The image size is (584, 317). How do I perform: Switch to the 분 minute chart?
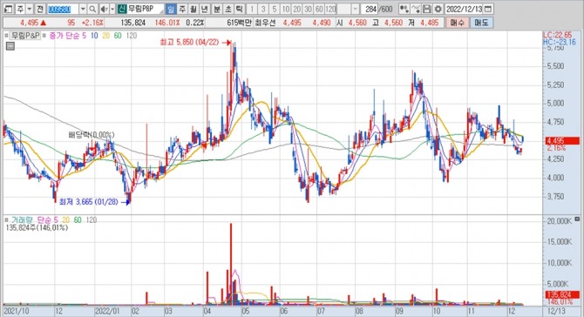[217, 9]
